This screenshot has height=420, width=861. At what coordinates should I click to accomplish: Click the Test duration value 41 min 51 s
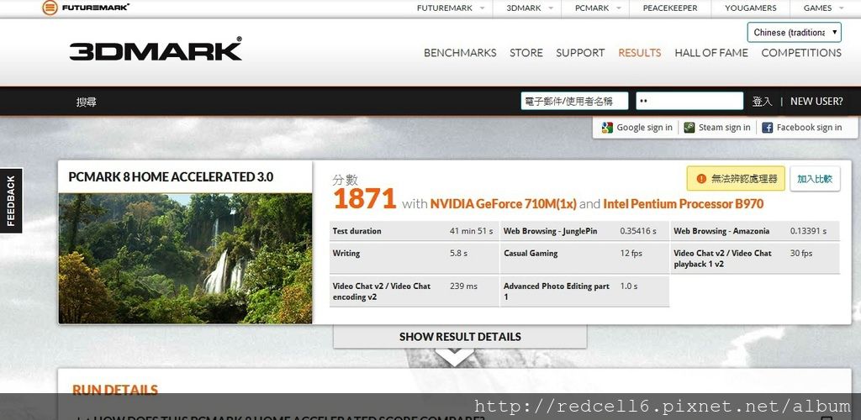pyautogui.click(x=471, y=231)
